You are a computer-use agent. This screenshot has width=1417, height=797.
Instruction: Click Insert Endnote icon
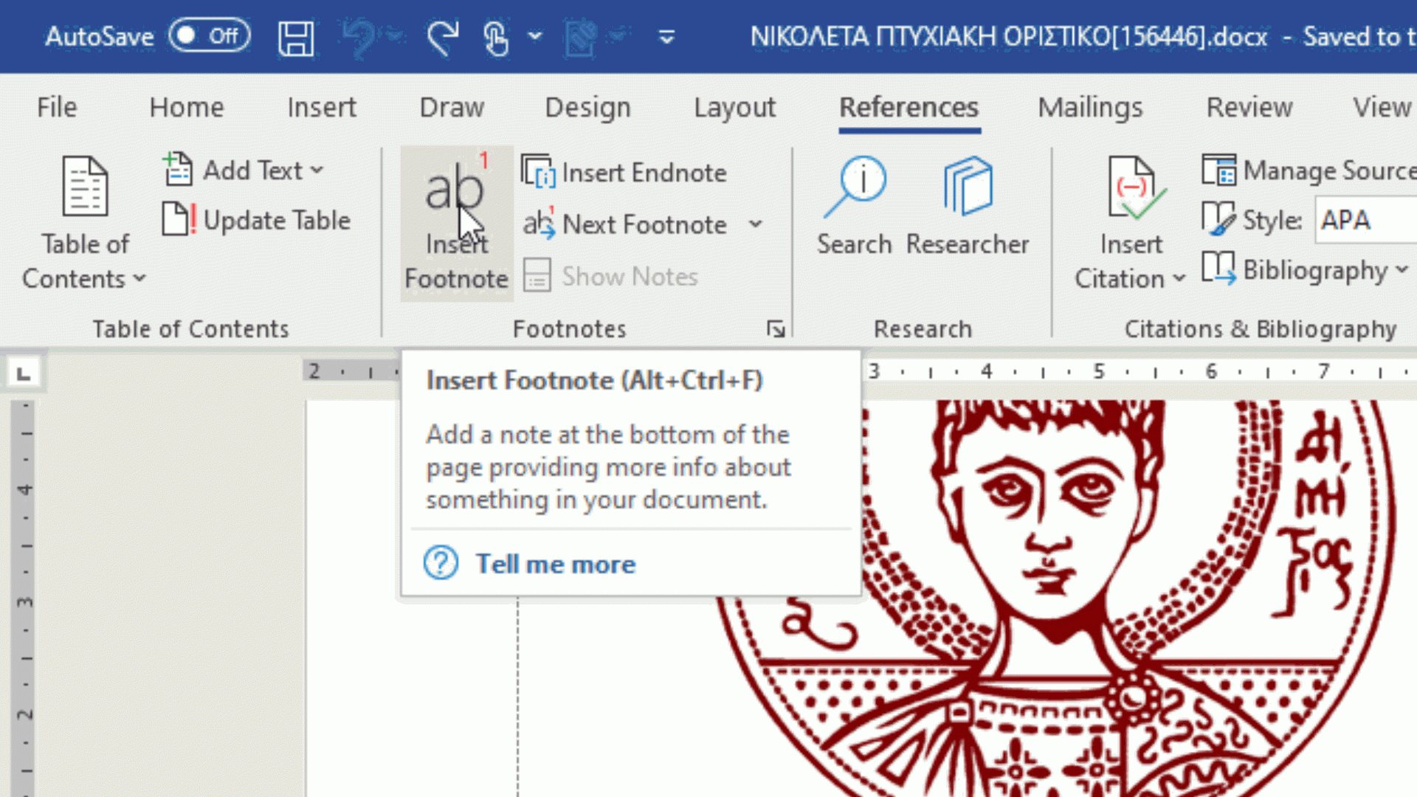(538, 172)
